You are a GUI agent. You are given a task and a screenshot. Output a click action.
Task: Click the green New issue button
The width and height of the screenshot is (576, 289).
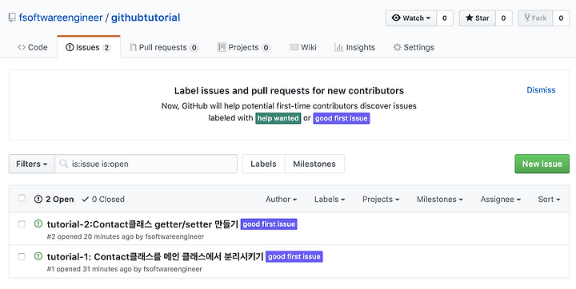[x=542, y=164]
